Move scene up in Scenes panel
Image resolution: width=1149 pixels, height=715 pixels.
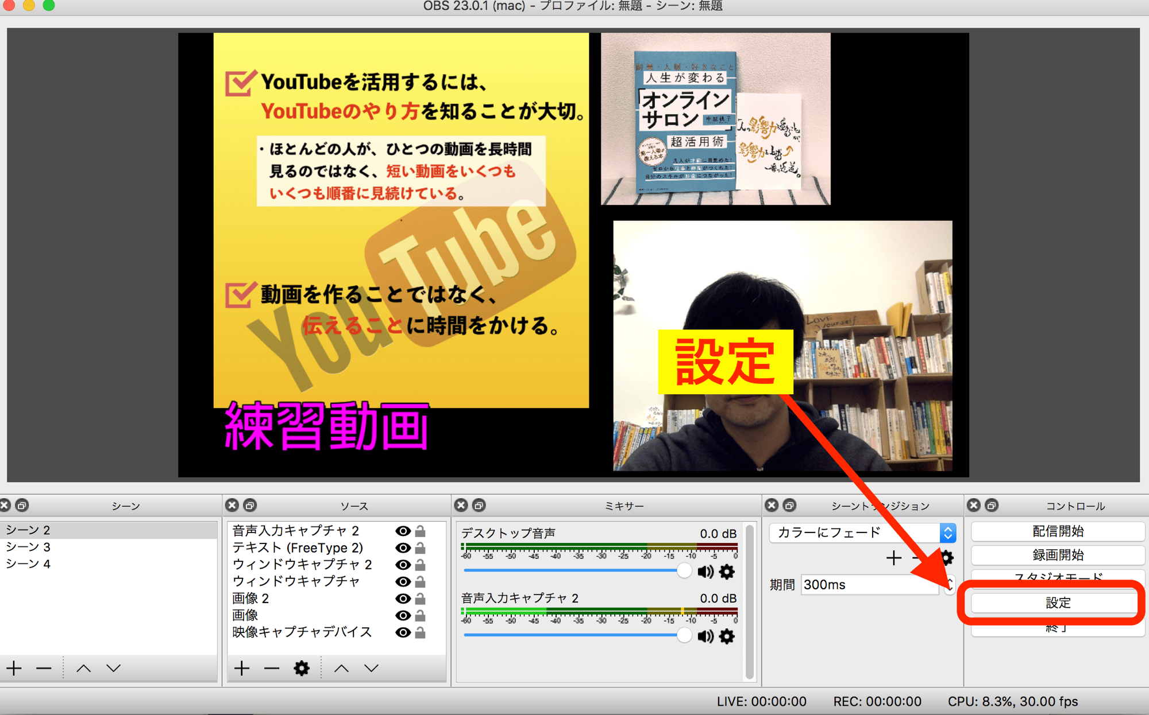(84, 668)
